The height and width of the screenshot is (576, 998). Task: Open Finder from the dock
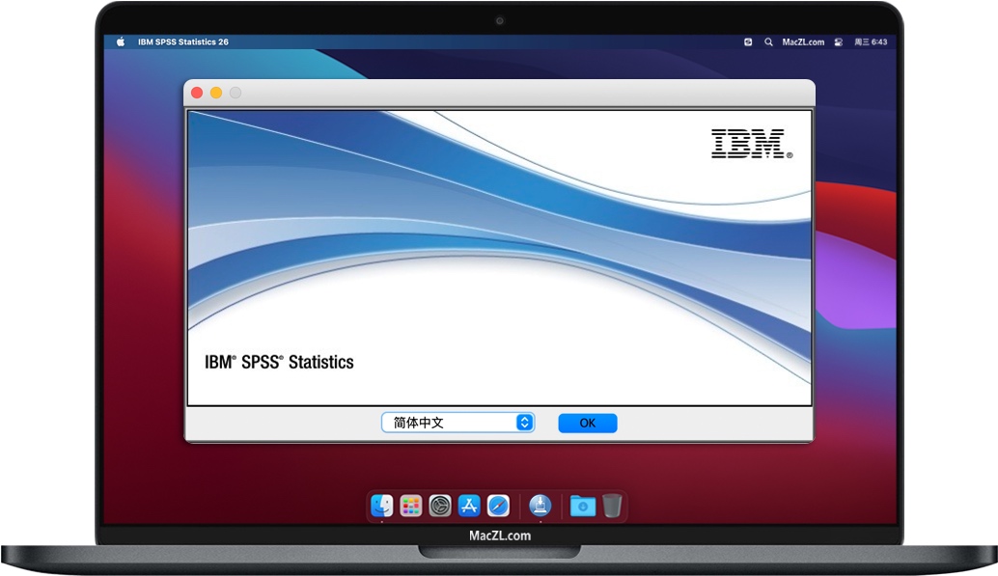(382, 506)
